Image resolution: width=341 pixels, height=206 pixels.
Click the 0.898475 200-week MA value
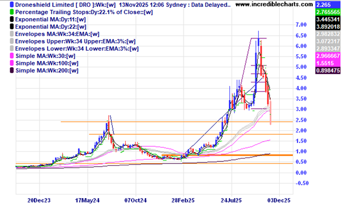[328, 71]
